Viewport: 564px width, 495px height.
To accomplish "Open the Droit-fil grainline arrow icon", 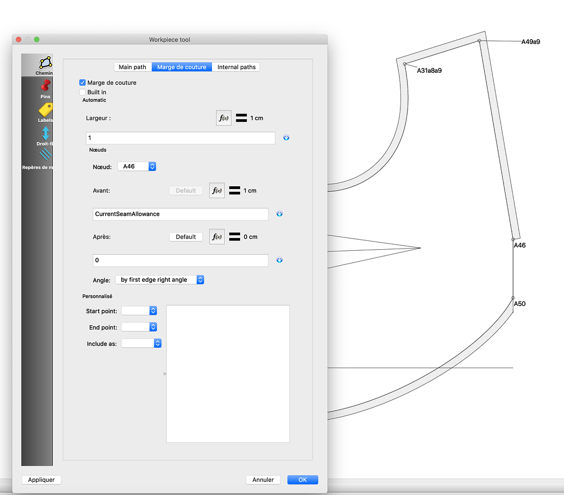I will pyautogui.click(x=45, y=133).
